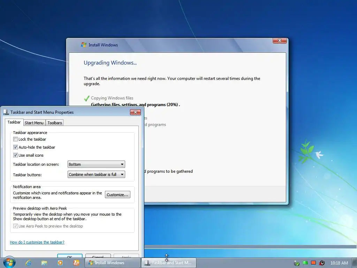Select Taskbar and Start Menu taskbar button
357x268 pixels.
coord(169,263)
